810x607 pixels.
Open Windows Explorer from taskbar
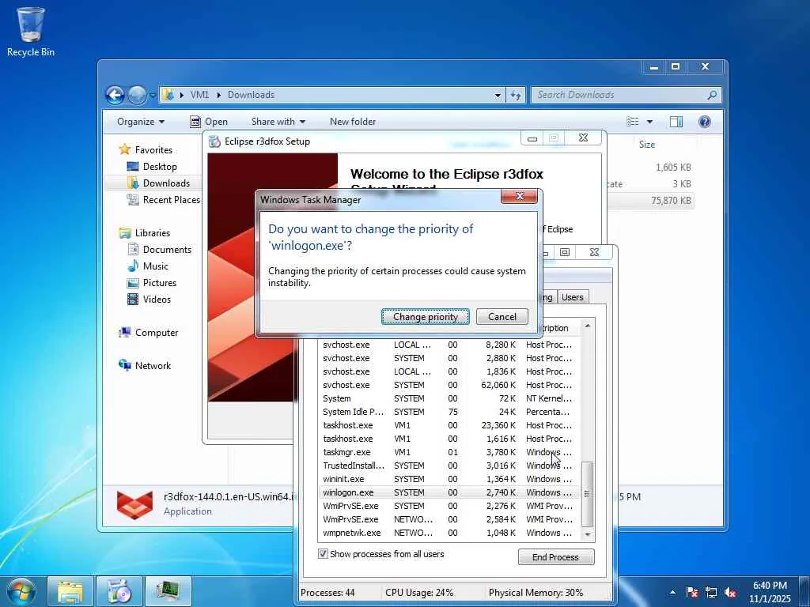click(x=70, y=591)
